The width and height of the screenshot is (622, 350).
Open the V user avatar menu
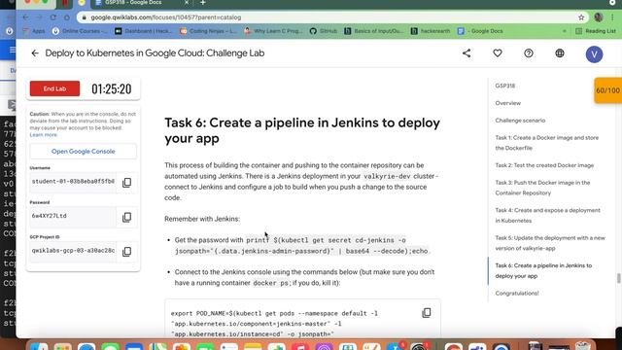point(594,54)
